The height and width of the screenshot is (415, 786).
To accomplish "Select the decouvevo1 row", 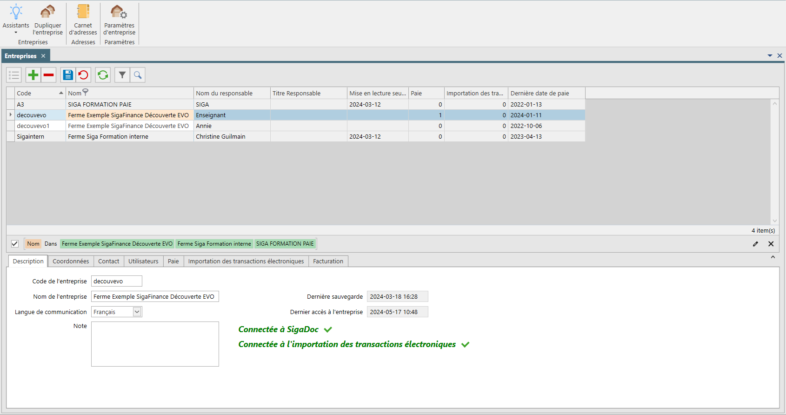I will click(x=296, y=126).
